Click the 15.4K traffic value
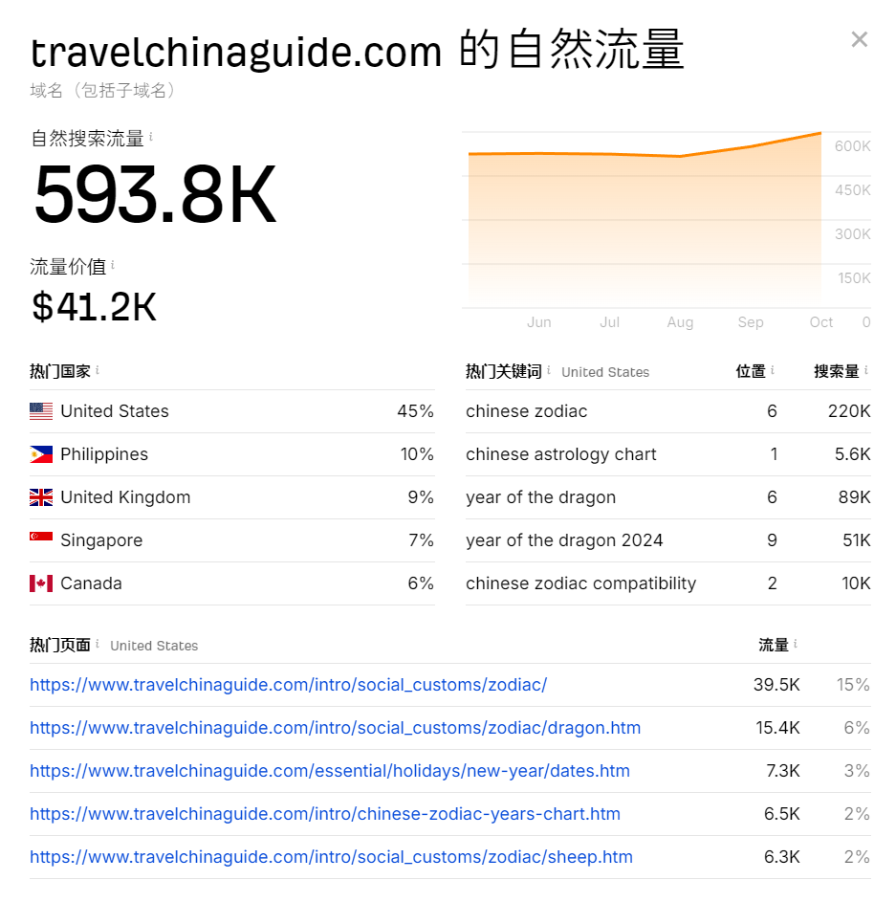 coord(777,728)
